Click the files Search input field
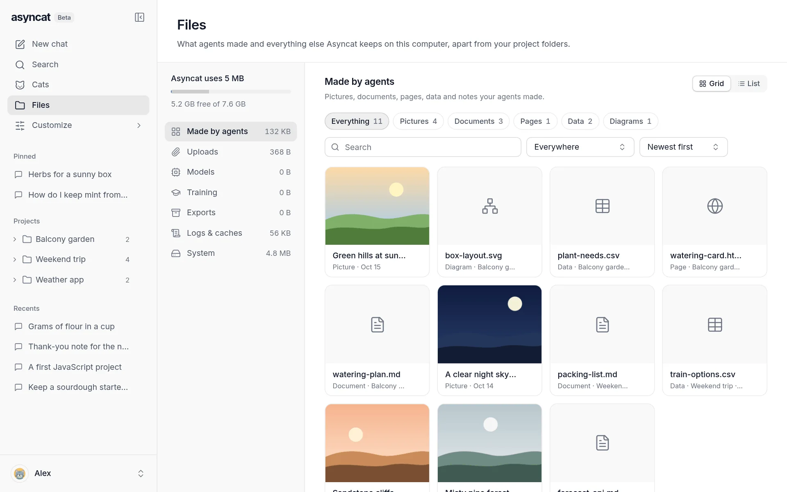Viewport: 787px width, 492px height. pos(423,147)
